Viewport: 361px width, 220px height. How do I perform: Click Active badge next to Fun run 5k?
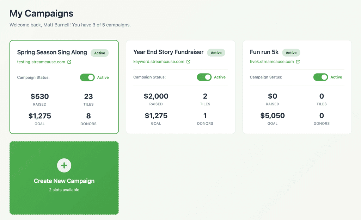[x=291, y=53]
